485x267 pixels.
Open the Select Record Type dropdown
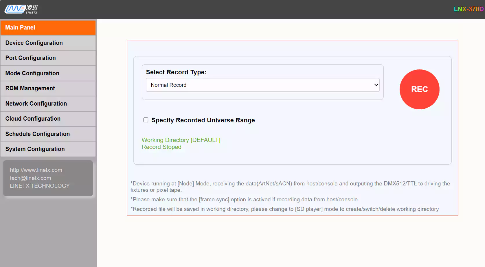262,85
